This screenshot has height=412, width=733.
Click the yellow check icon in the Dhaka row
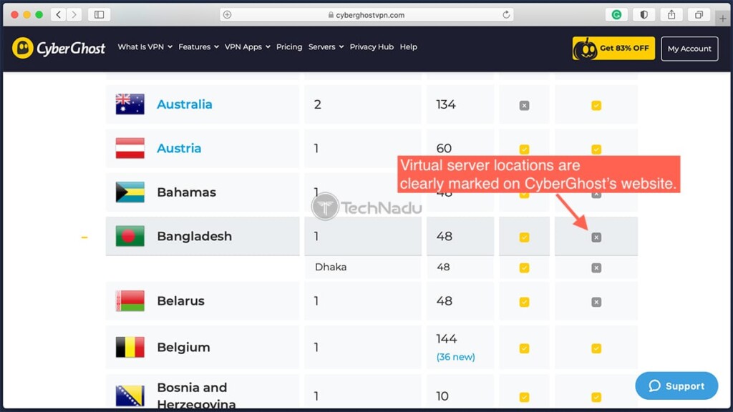[x=524, y=268]
